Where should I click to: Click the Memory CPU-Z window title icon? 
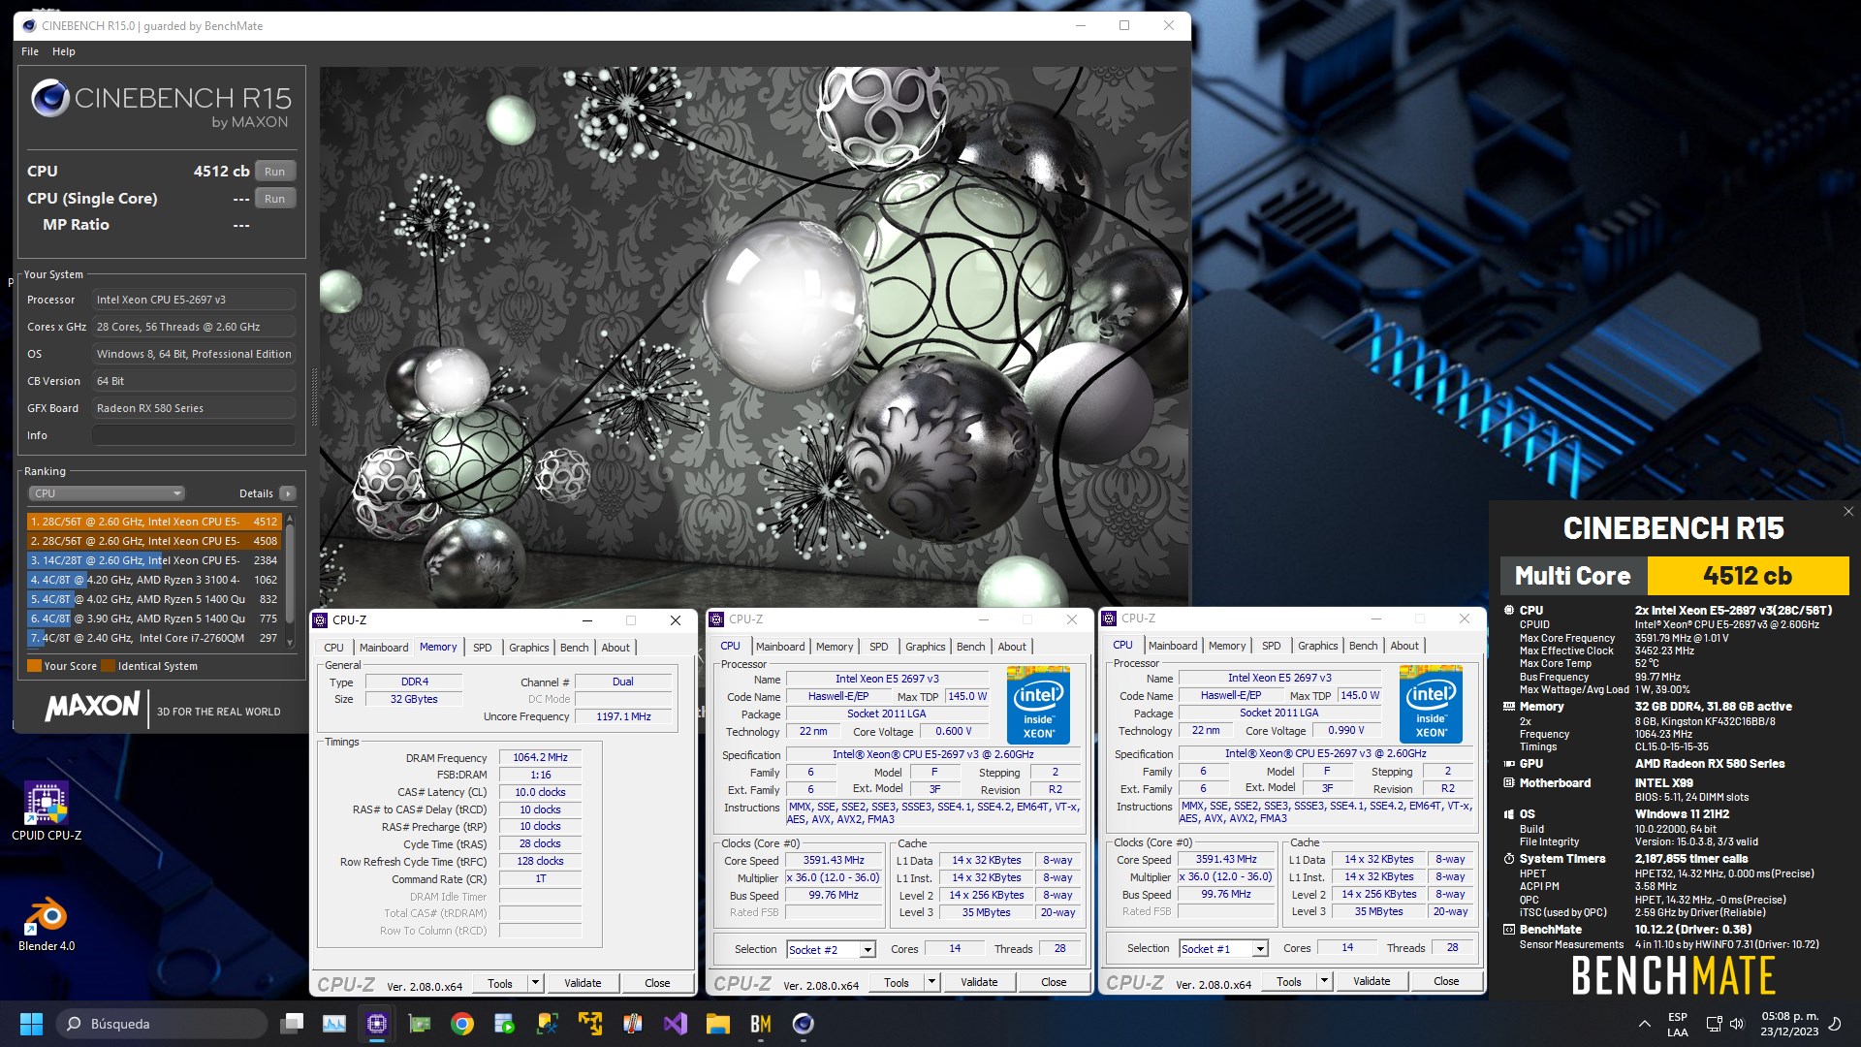321,620
